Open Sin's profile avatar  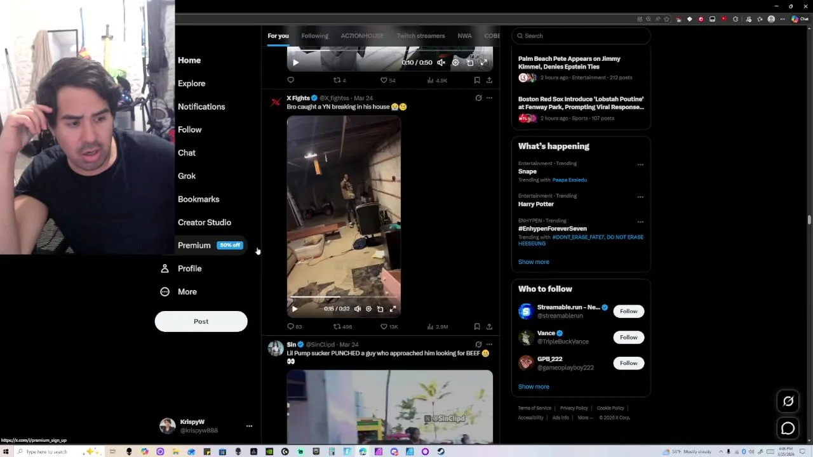pos(276,348)
